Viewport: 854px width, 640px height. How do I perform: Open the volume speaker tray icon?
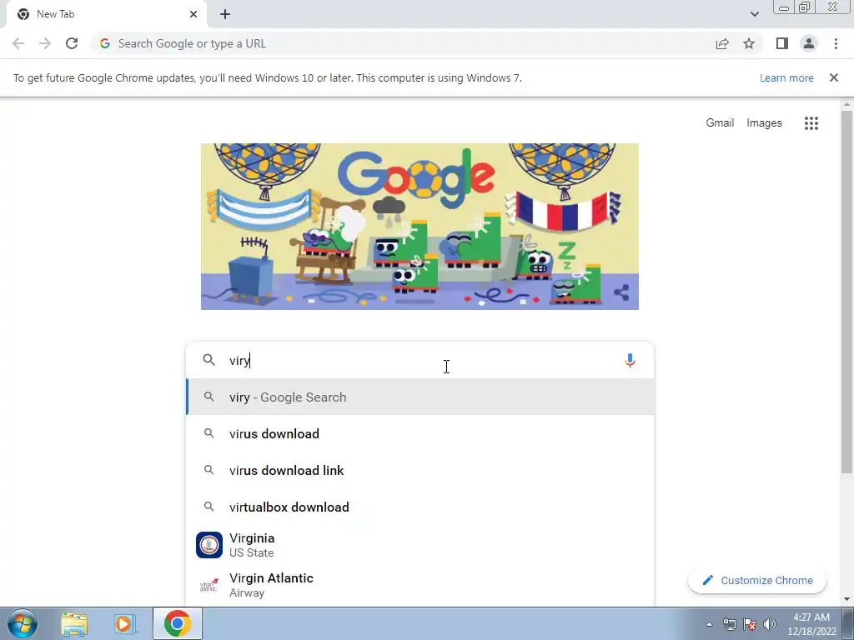coord(770,624)
